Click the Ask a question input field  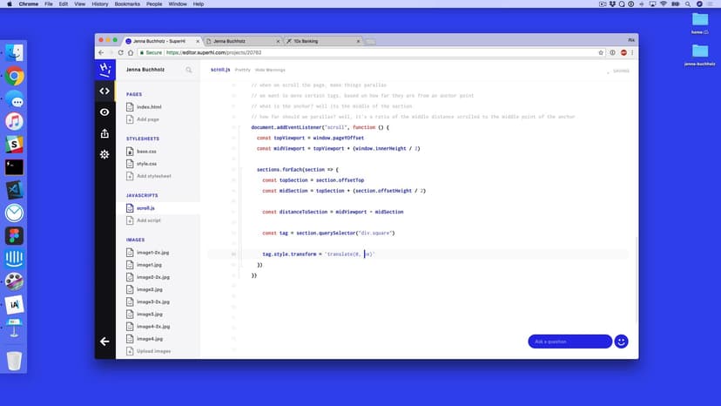(569, 342)
